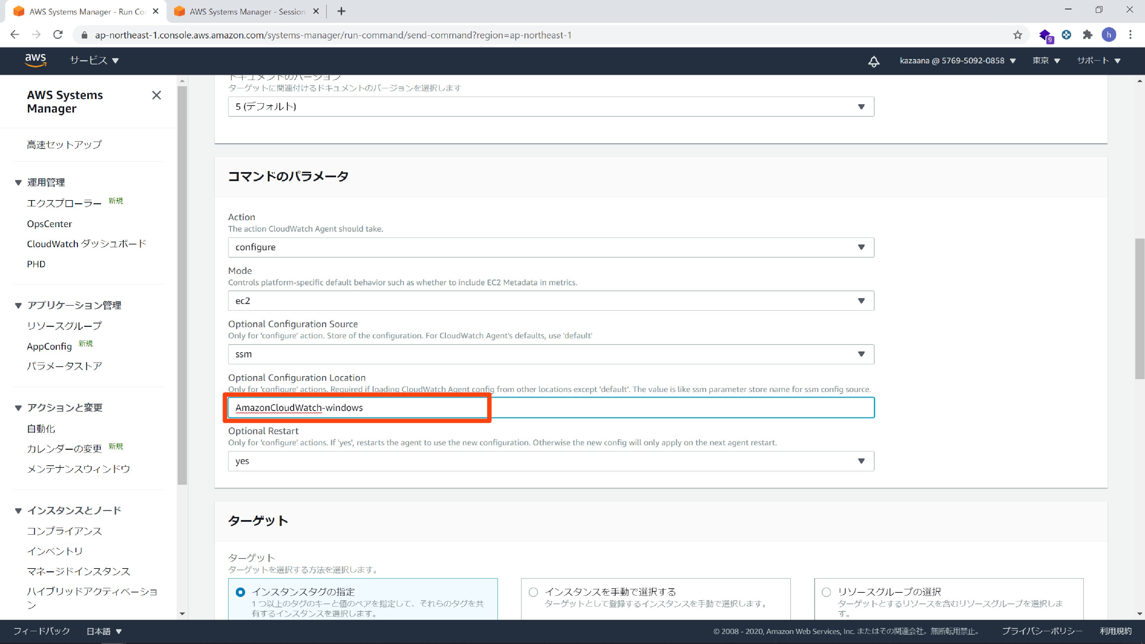
Task: Open the browser extensions puzzle icon
Action: coord(1087,35)
